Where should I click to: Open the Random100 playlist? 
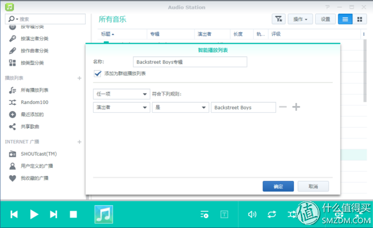pyautogui.click(x=34, y=102)
